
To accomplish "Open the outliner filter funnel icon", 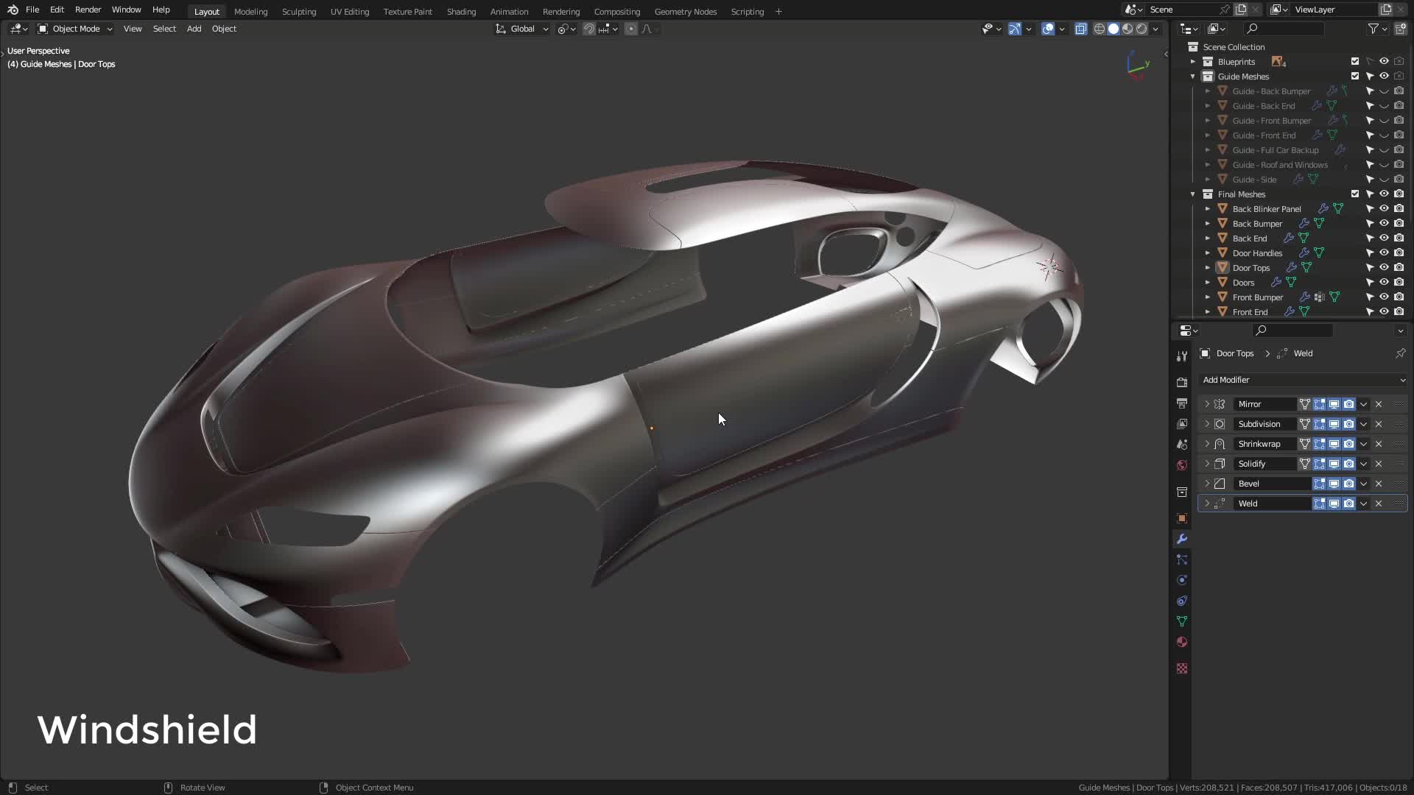I will 1373,29.
